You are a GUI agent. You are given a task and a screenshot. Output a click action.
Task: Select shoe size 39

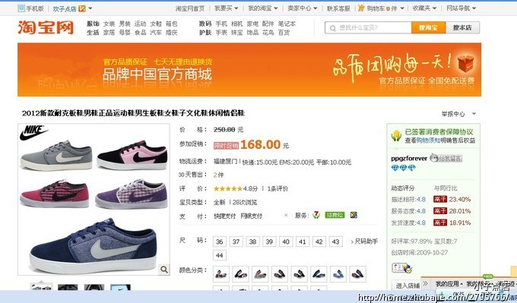[x=269, y=241]
